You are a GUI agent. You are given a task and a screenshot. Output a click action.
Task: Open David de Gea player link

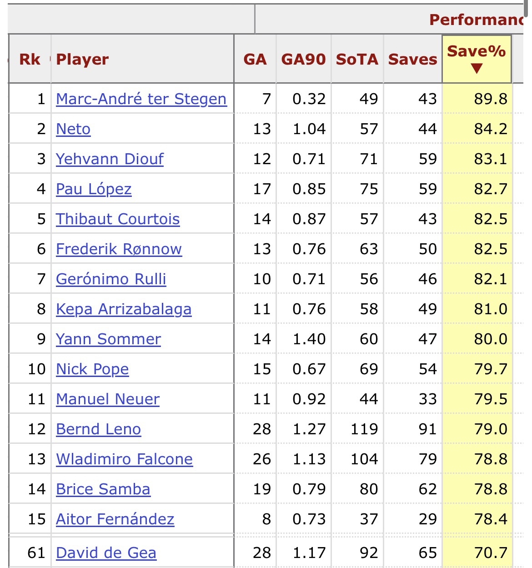106,553
